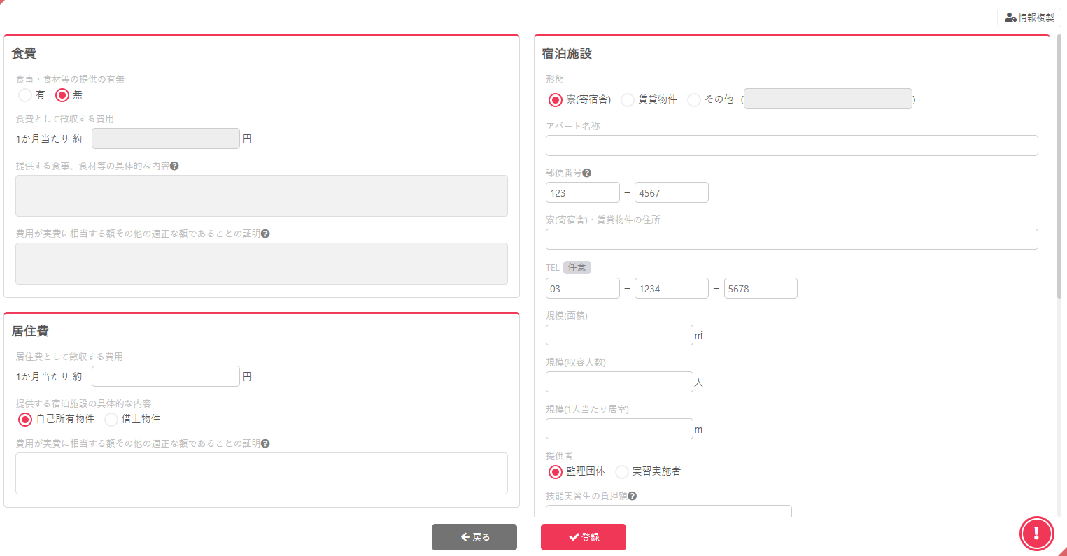1067x556 pixels.
Task: Select 有 for meal provision
Action: click(25, 94)
